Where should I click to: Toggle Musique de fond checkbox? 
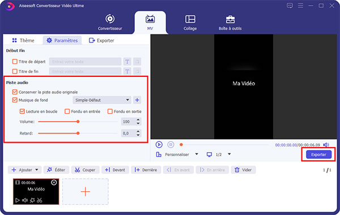pos(15,100)
